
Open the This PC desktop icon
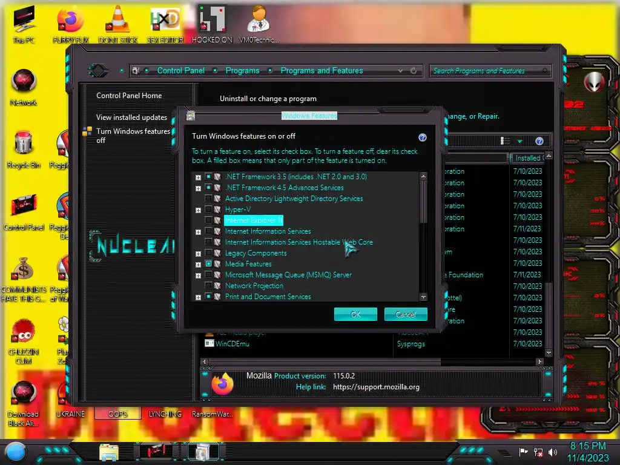point(24,24)
